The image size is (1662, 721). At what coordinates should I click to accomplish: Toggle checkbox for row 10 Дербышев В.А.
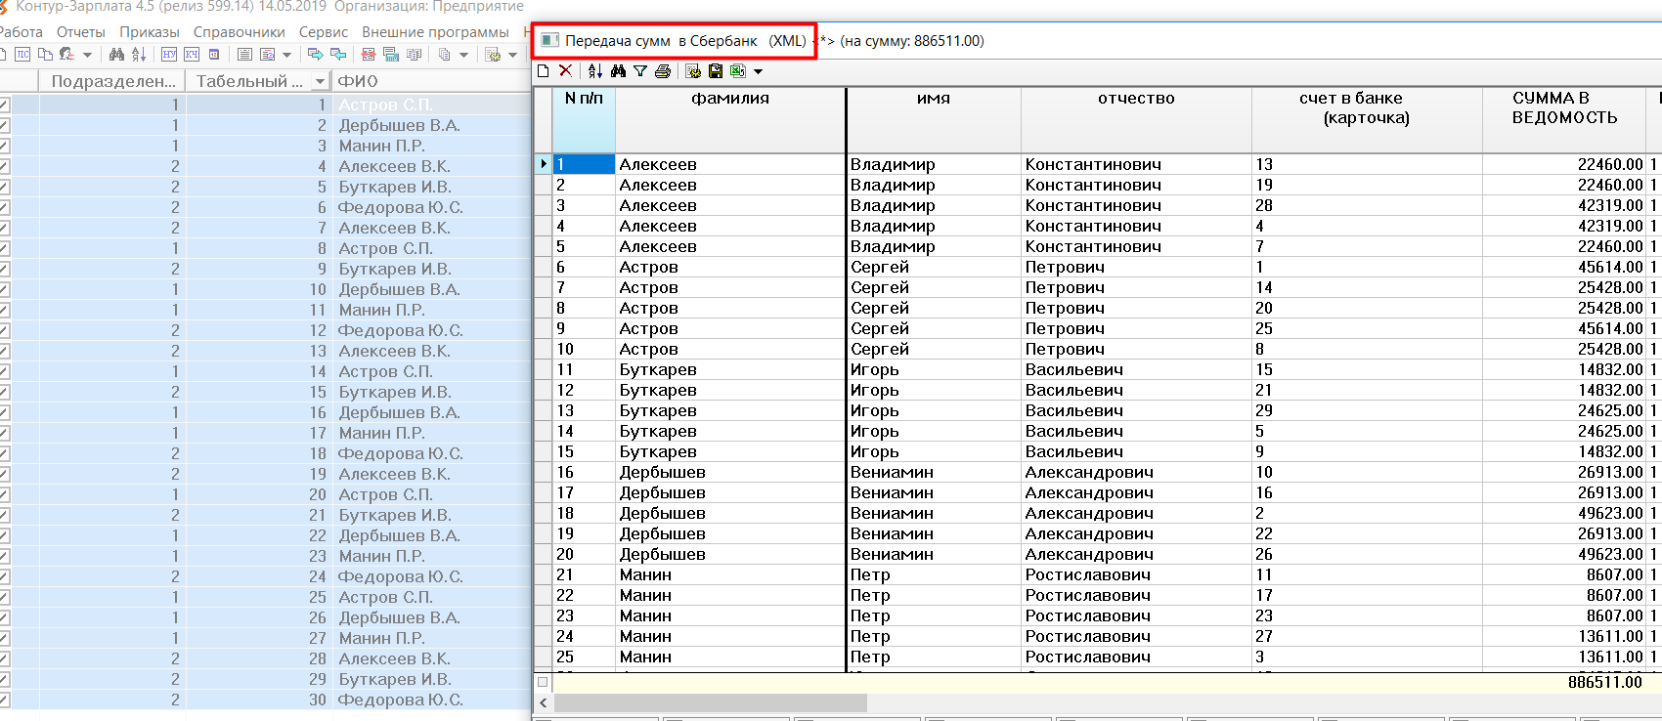[4, 289]
